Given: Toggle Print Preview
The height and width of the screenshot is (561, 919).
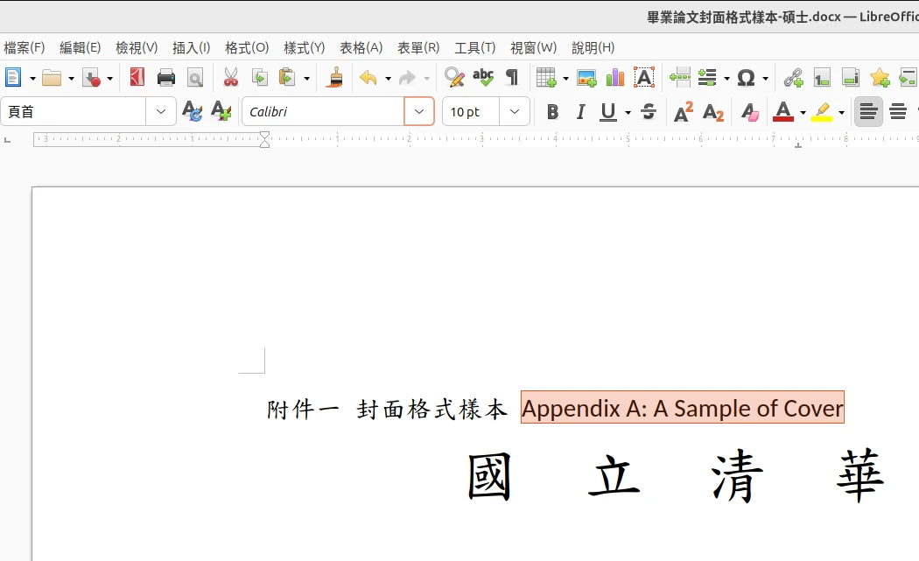Looking at the screenshot, I should click(x=194, y=77).
